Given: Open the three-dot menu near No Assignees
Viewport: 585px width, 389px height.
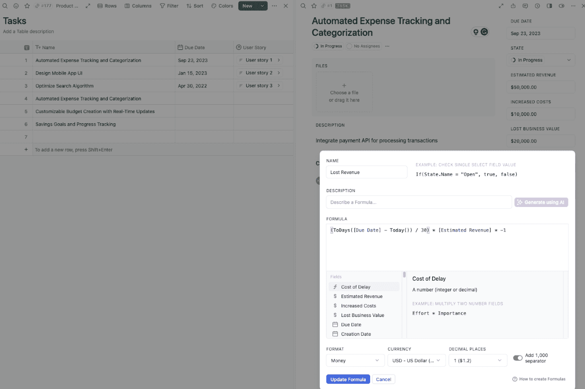Looking at the screenshot, I should (x=387, y=46).
